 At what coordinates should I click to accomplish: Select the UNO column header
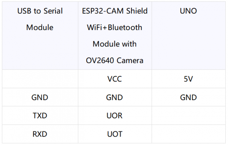coord(188,36)
